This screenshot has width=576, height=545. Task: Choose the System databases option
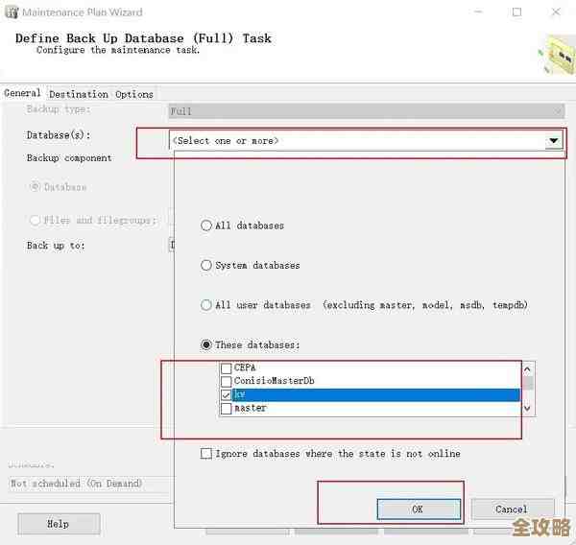click(x=206, y=265)
